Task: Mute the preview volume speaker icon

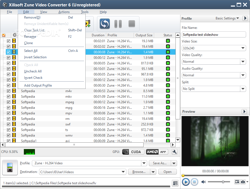Action: pyautogui.click(x=203, y=182)
